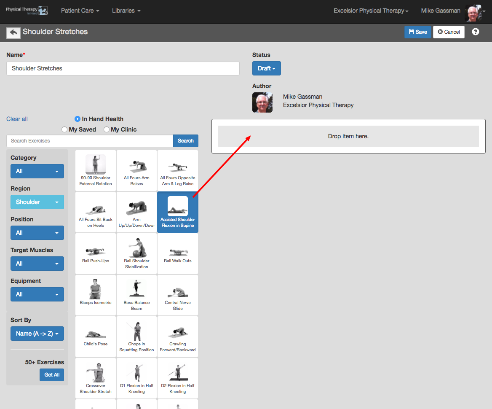492x409 pixels.
Task: Save the Shoulder Stretches program
Action: [417, 32]
